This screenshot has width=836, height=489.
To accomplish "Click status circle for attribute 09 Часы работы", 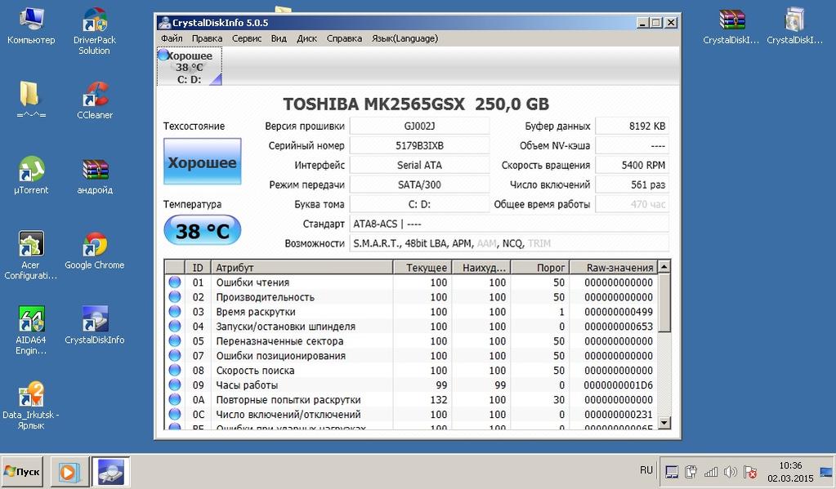I will (x=174, y=385).
